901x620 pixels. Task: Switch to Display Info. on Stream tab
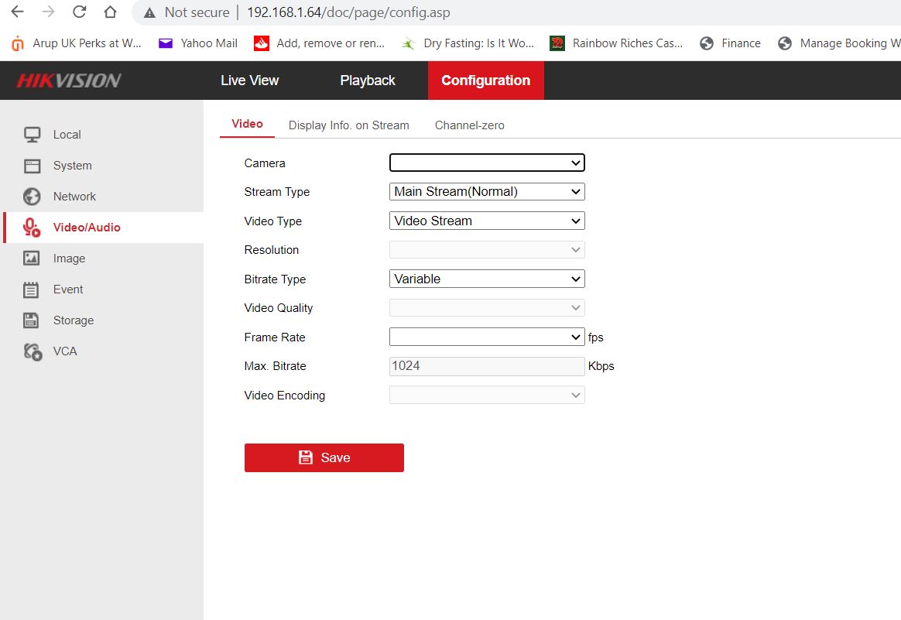tap(348, 125)
